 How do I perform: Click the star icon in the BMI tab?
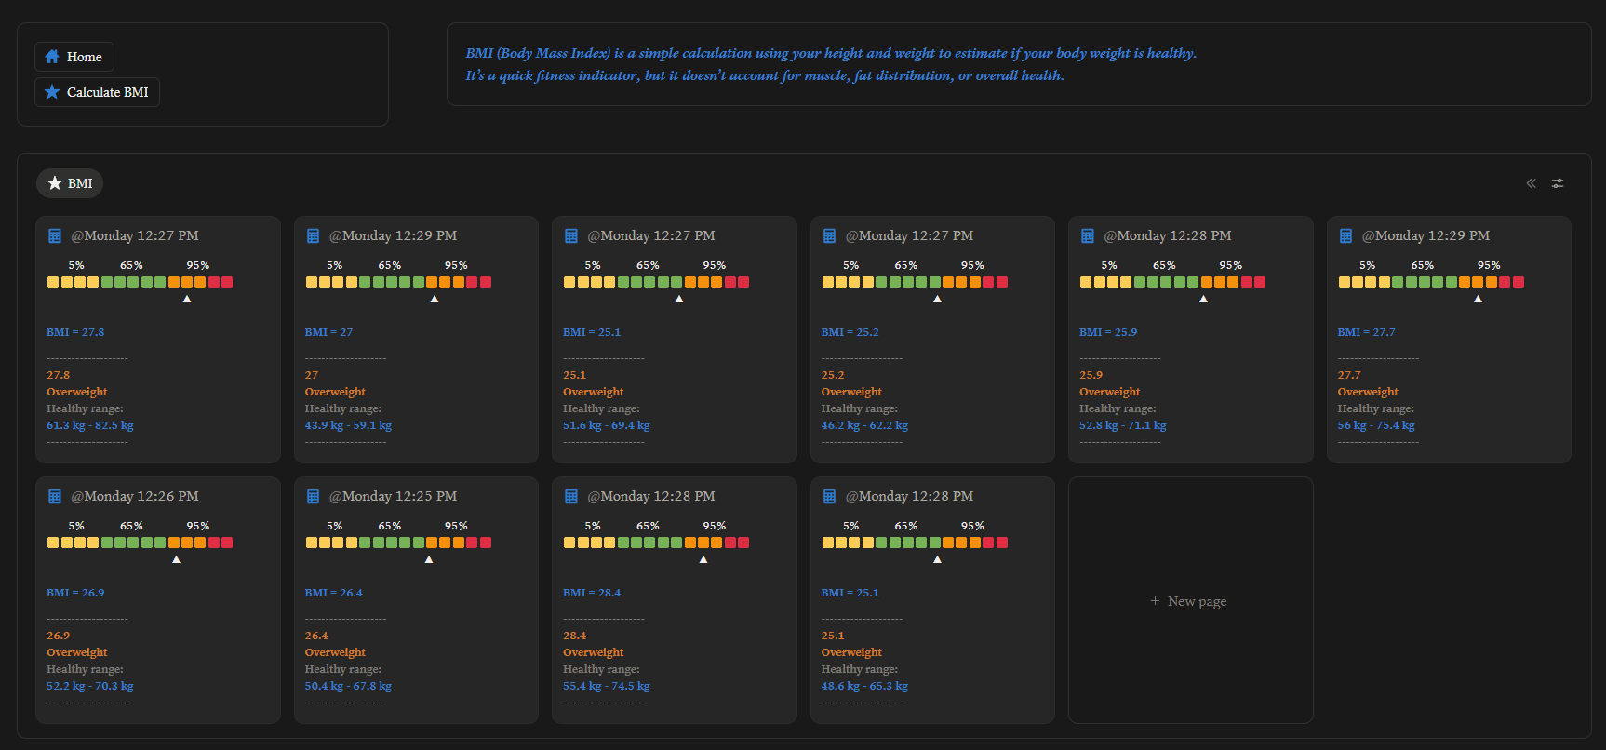(x=55, y=183)
